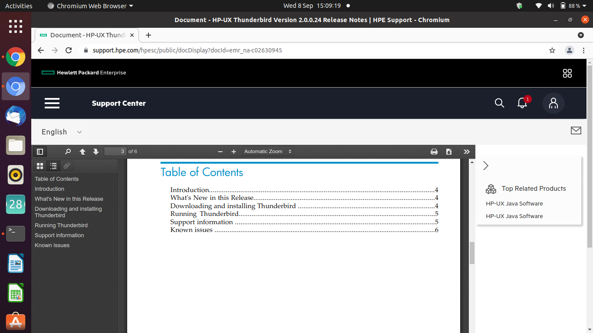Click the address bar URL

188,50
